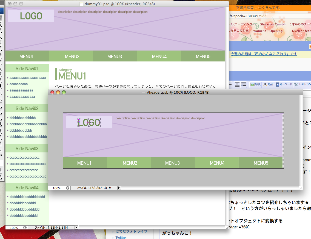Viewport: 311px width, 239px height.
Task: Open the status bar arrow on #header.psb window
Action: (119, 188)
